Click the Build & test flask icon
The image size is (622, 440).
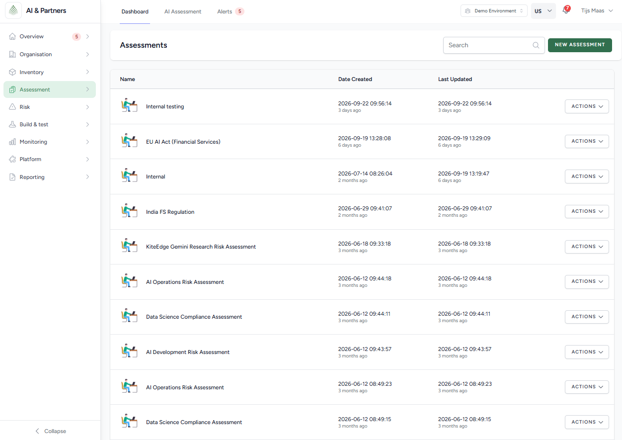coord(12,124)
